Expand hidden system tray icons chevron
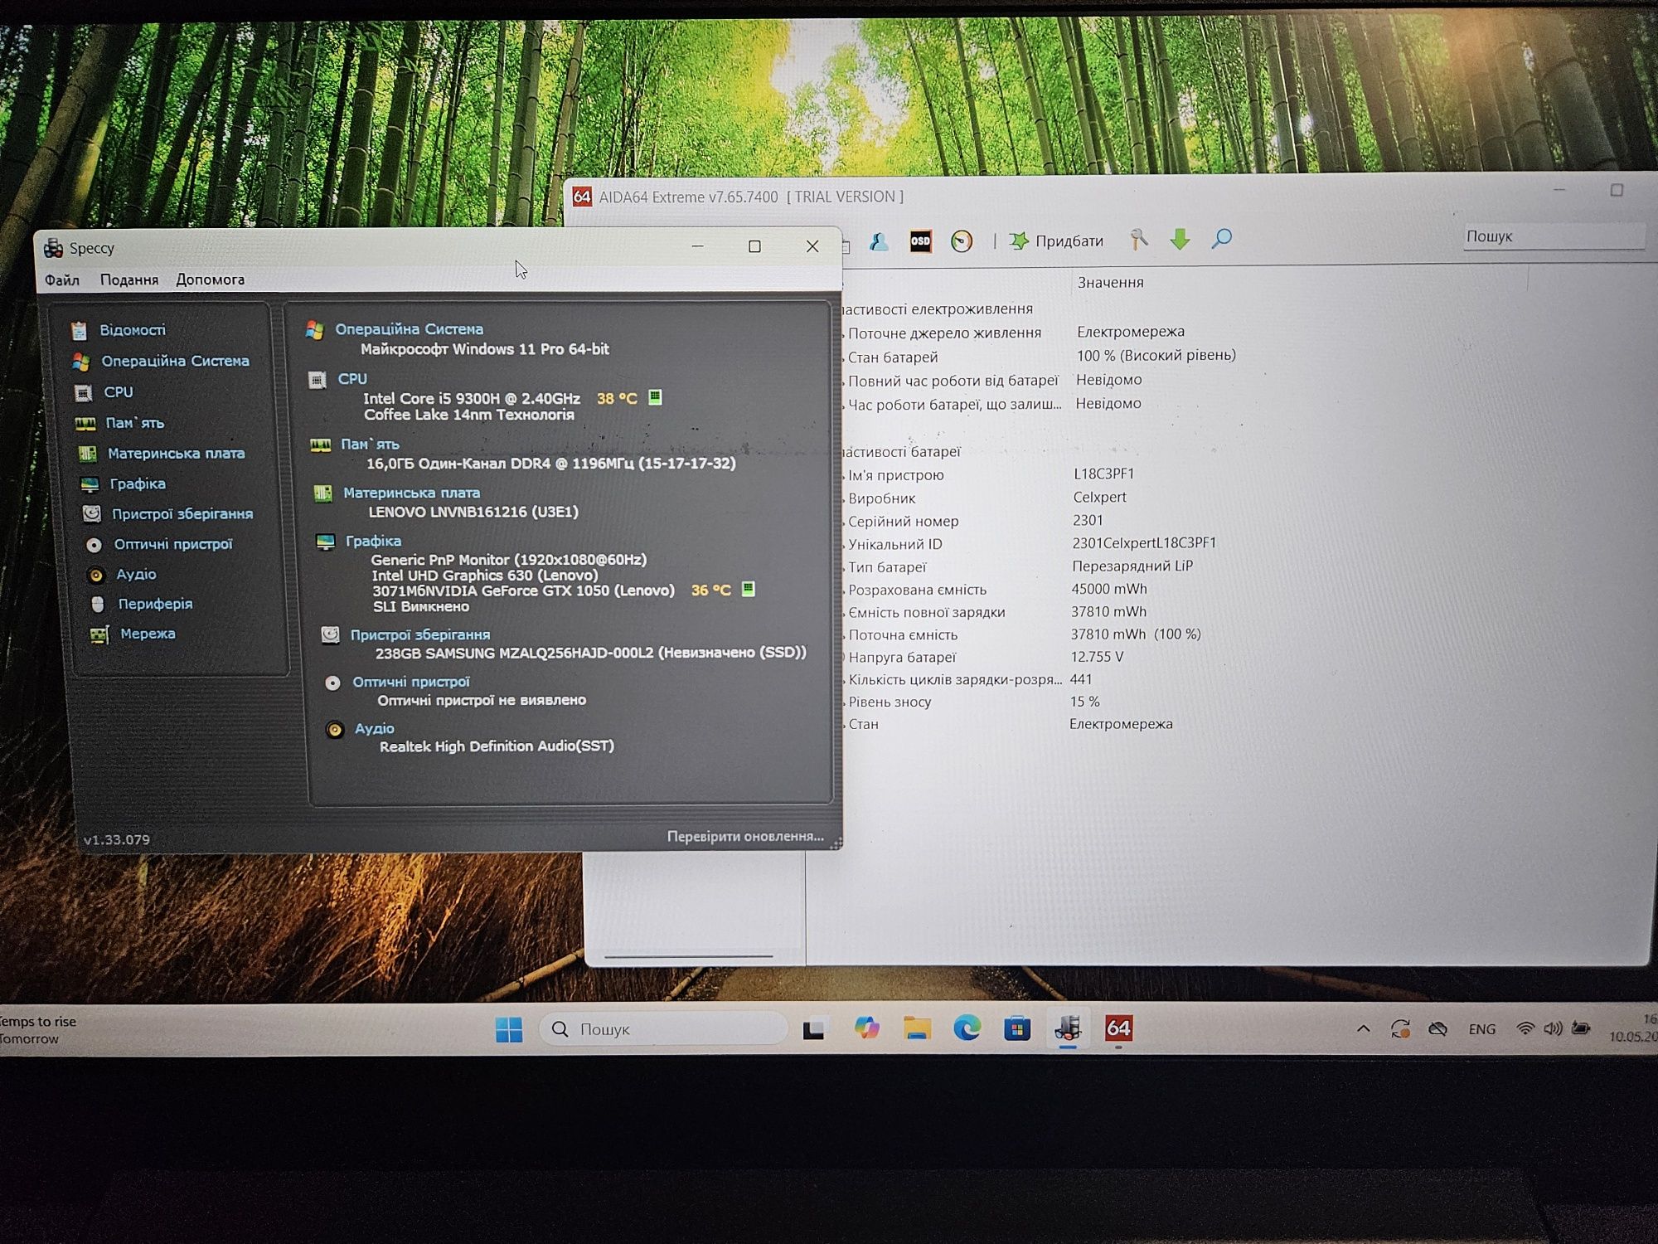This screenshot has height=1244, width=1658. tap(1363, 1029)
